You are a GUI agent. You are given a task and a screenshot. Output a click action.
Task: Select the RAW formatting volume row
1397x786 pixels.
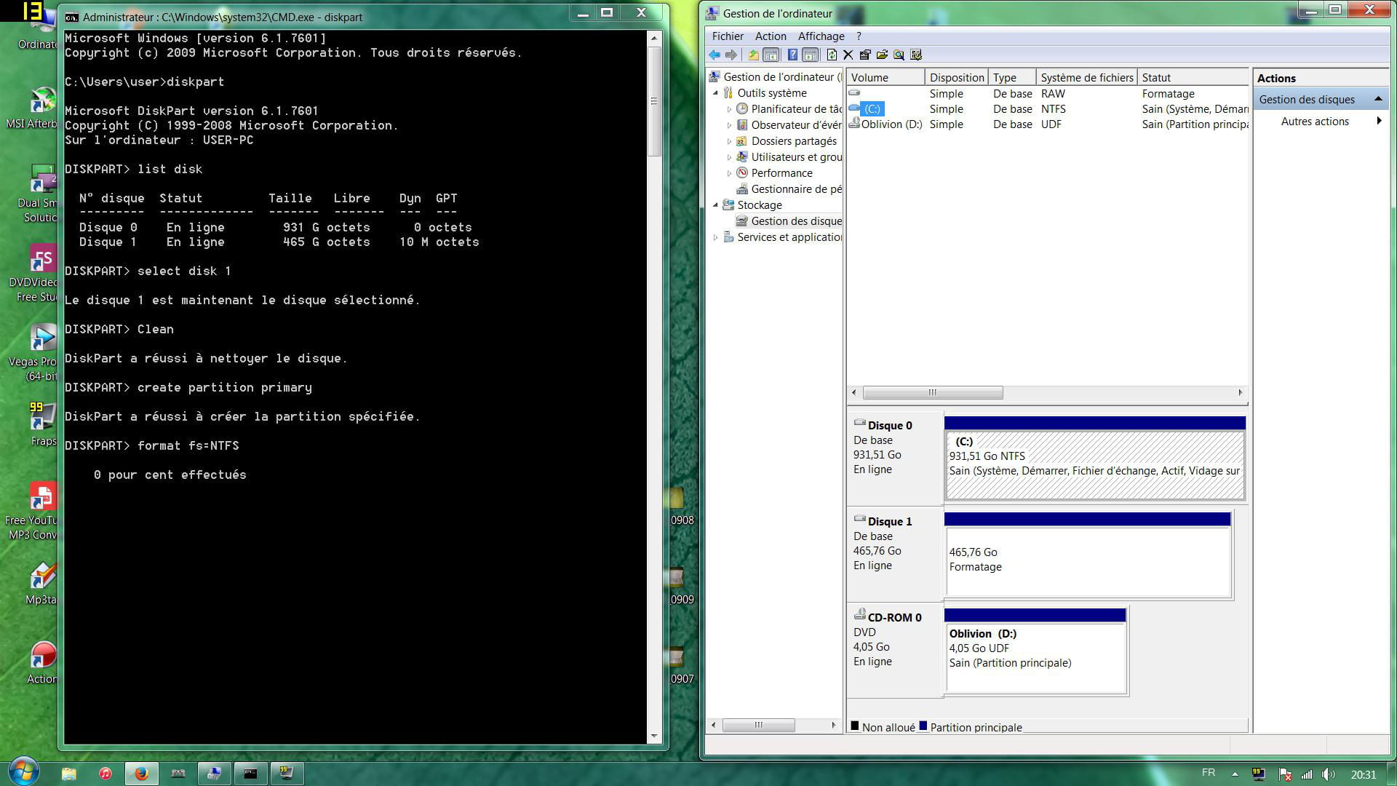click(x=1048, y=94)
